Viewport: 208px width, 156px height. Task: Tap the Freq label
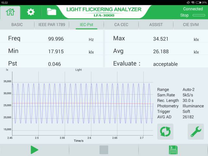[x=14, y=38]
